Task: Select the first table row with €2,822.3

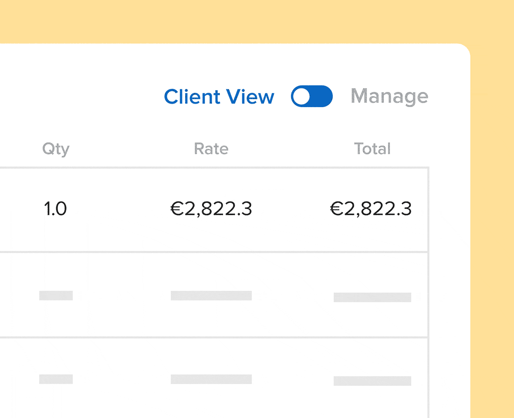Action: [x=214, y=210]
